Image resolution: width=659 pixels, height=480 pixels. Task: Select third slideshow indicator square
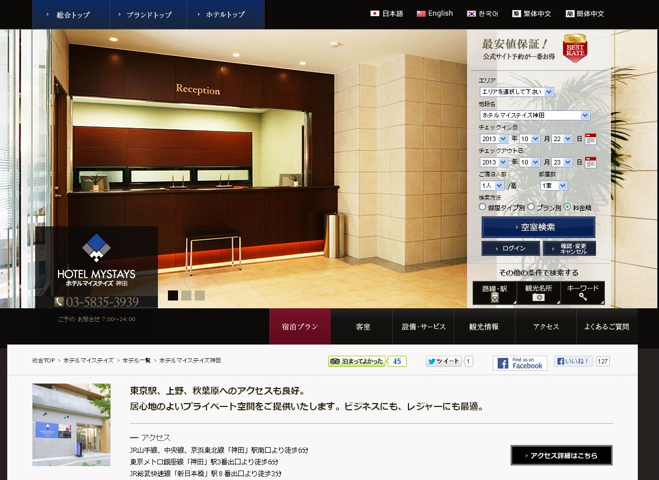coord(200,295)
